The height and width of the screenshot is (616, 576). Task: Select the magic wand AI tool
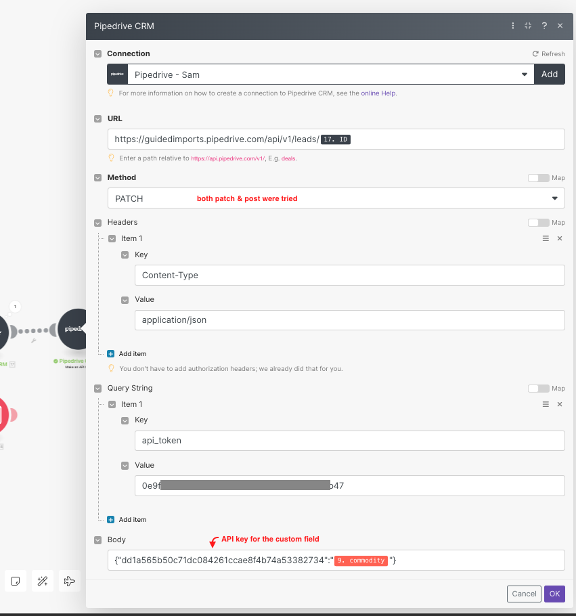click(x=42, y=581)
